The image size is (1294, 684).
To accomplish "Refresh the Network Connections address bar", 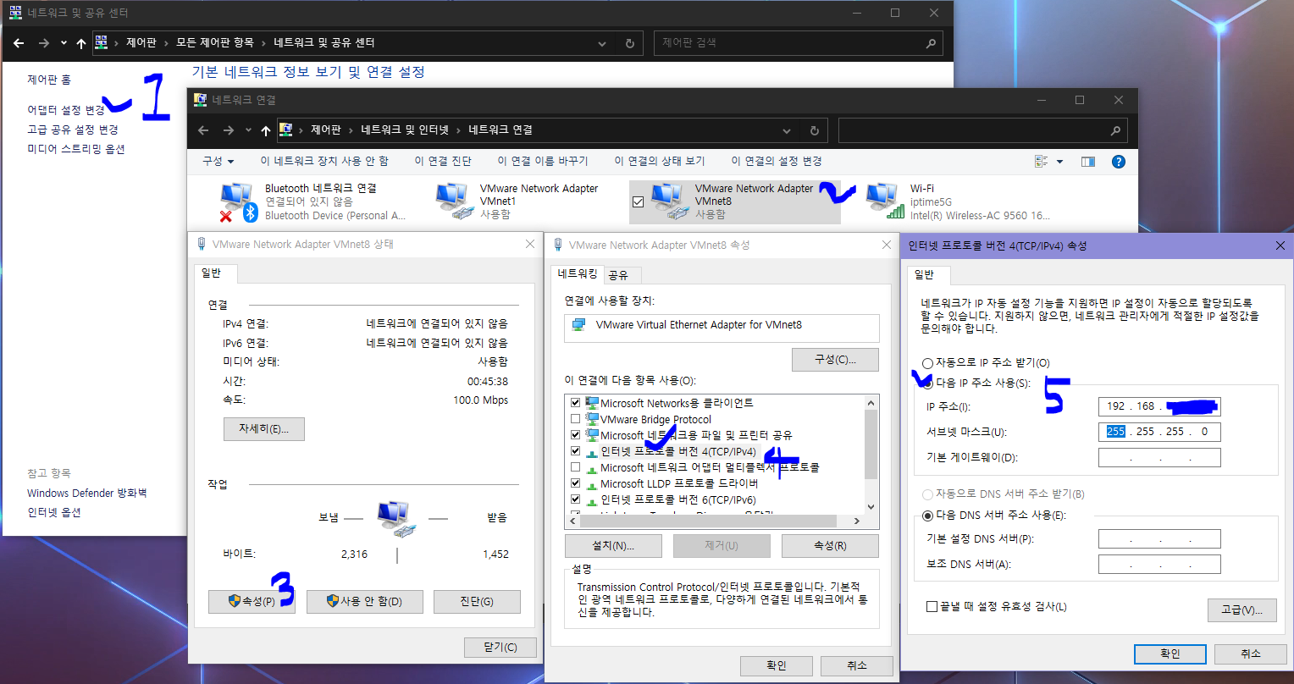I will (814, 130).
